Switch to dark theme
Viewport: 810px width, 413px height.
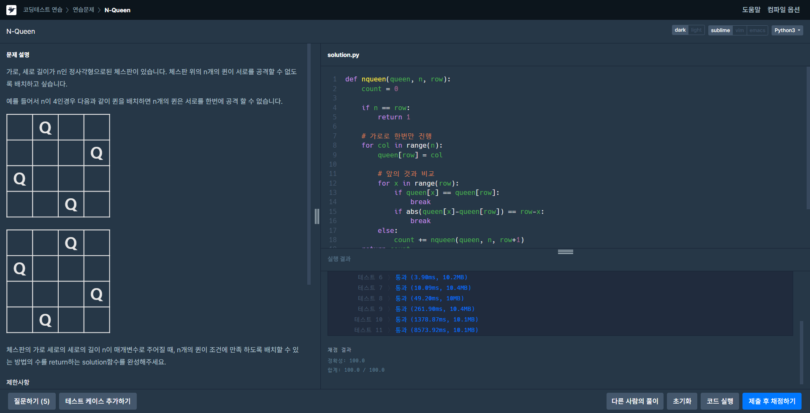(680, 30)
